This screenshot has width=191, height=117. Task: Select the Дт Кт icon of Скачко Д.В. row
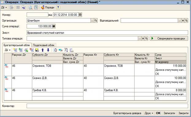point(6,78)
